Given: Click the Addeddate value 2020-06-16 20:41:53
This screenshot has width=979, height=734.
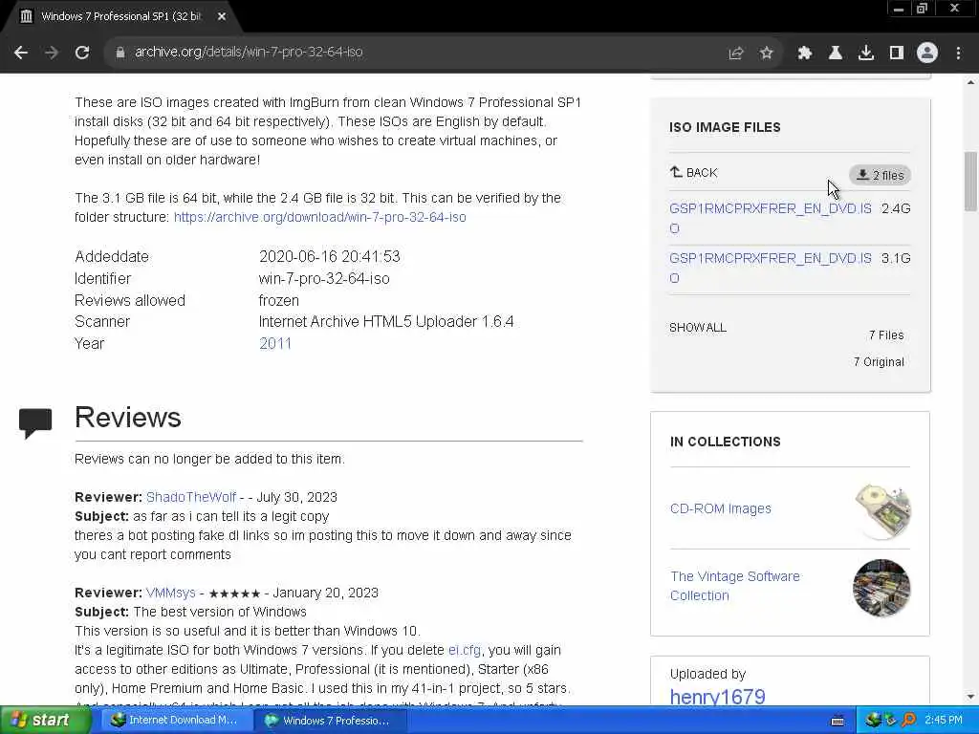Looking at the screenshot, I should (330, 256).
